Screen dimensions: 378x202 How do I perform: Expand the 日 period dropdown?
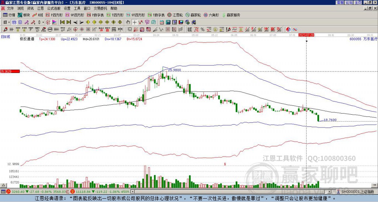(9, 22)
